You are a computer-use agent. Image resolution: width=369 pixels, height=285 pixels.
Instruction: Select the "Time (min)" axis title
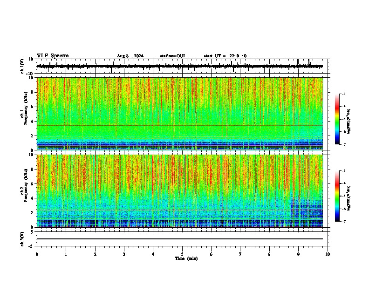coord(186,258)
